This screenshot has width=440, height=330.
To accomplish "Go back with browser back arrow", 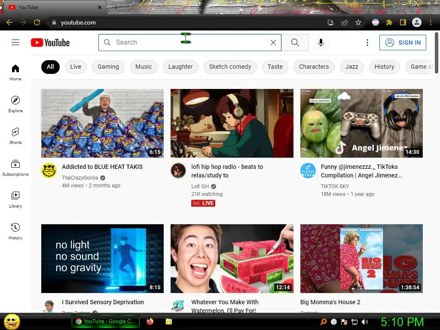I will (9, 22).
